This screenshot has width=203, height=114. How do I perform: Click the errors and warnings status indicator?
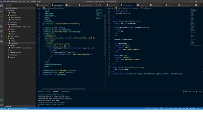(3, 109)
